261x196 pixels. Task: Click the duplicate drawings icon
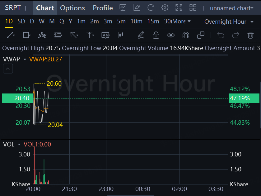tap(201, 35)
